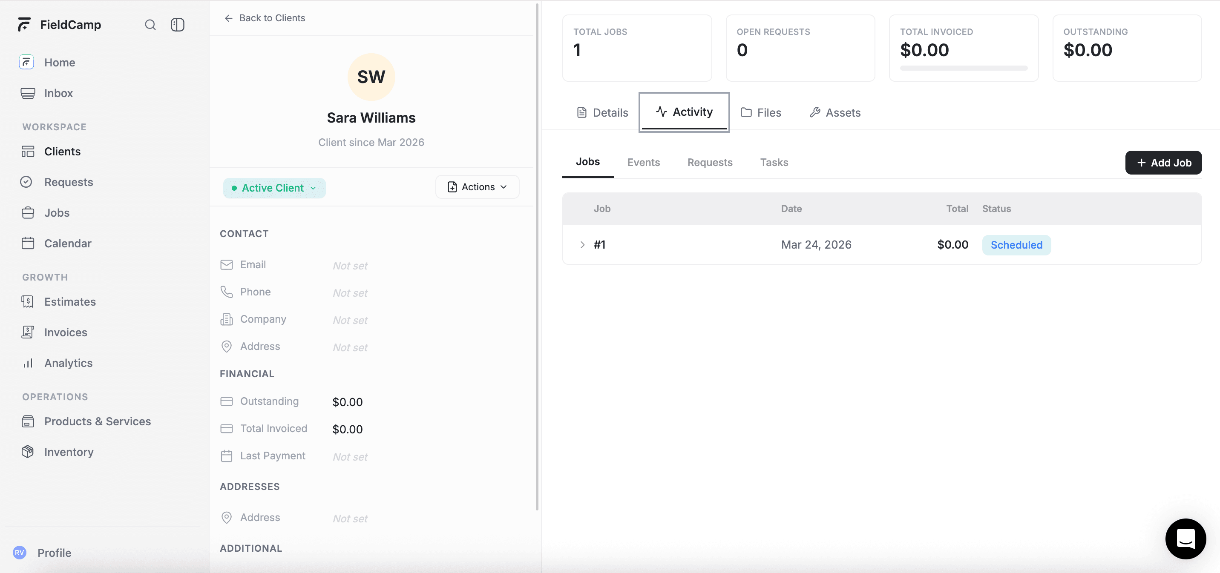Viewport: 1220px width, 573px height.
Task: Open Inbox from the sidebar
Action: [58, 93]
